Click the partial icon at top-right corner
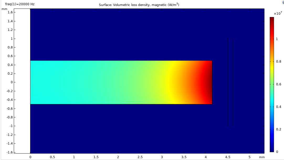This screenshot has width=284, height=160. point(283,2)
